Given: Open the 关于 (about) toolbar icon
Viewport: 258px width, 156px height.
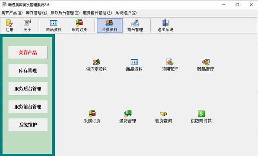Looking at the screenshot, I should pos(27,26).
